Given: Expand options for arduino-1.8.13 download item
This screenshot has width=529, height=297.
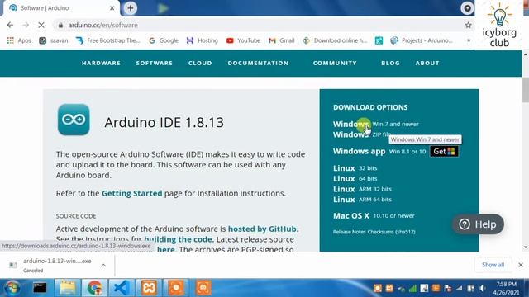Looking at the screenshot, I should (103, 266).
